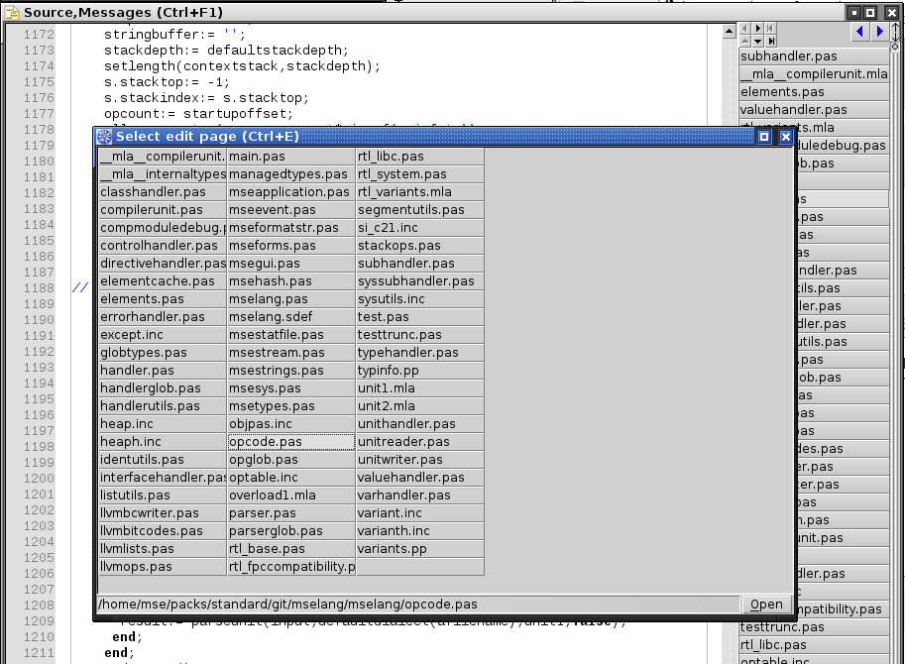This screenshot has height=664, width=905.
Task: Jump to last tab with end-arrow button
Action: 770,42
